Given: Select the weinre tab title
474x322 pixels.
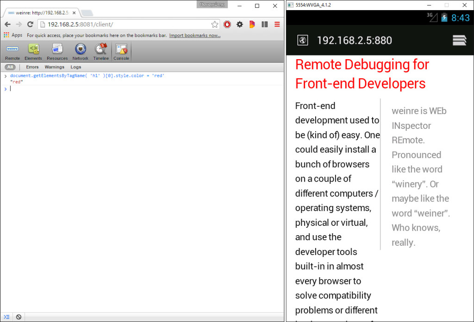Looking at the screenshot, I should 42,13.
